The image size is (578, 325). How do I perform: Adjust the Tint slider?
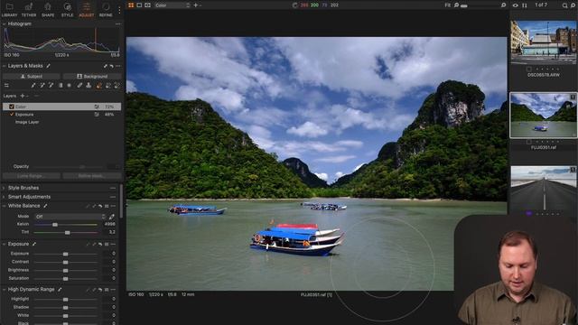(x=66, y=233)
